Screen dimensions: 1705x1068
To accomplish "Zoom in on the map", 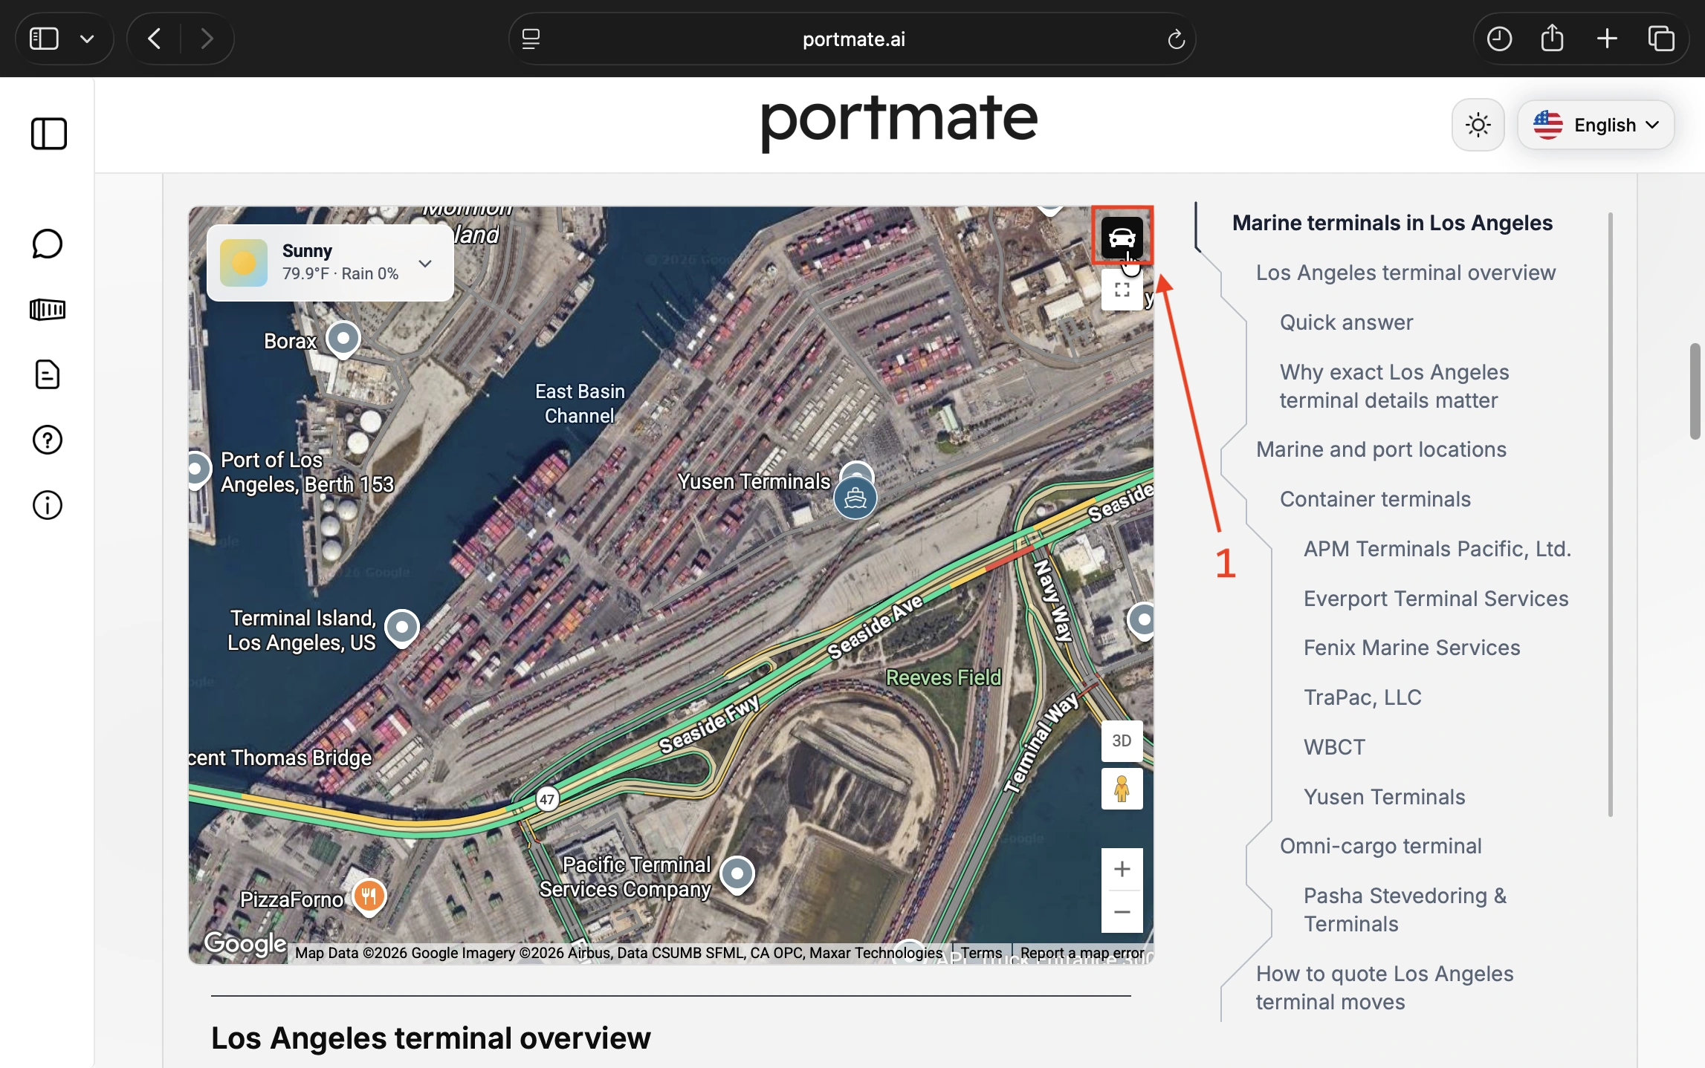I will click(1122, 869).
